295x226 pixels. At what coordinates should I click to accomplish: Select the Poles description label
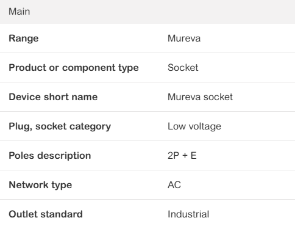[x=50, y=156]
